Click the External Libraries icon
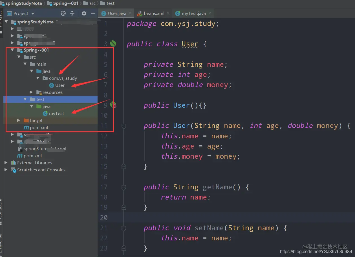355x257 pixels. click(14, 163)
